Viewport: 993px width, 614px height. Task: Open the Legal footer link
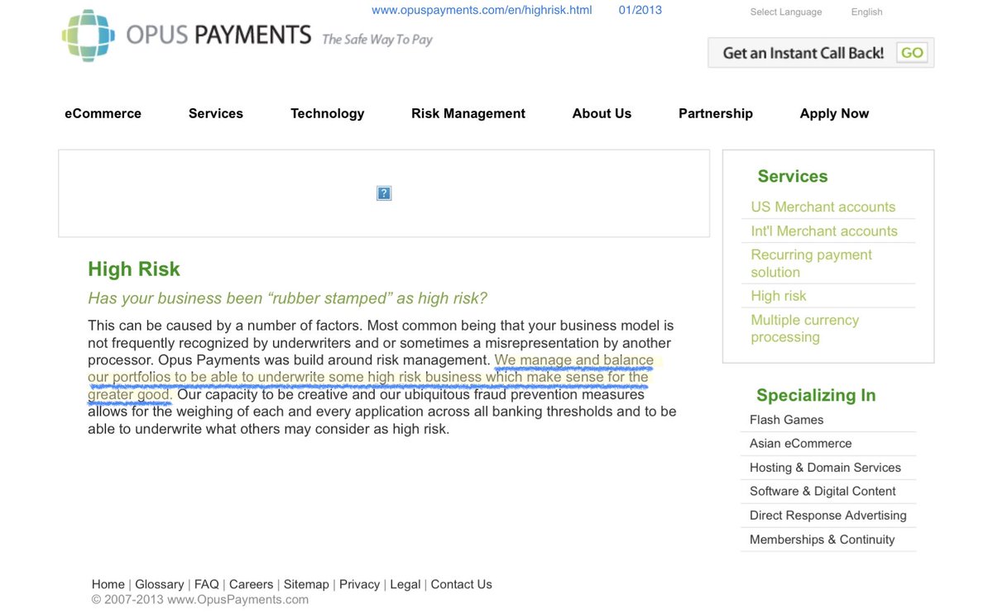405,584
